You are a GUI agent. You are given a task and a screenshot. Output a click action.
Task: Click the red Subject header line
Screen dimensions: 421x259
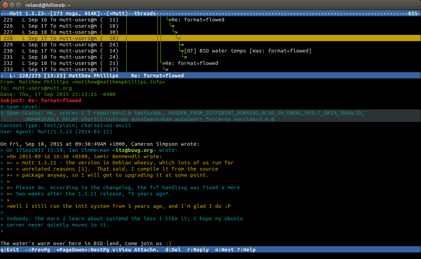[41, 100]
